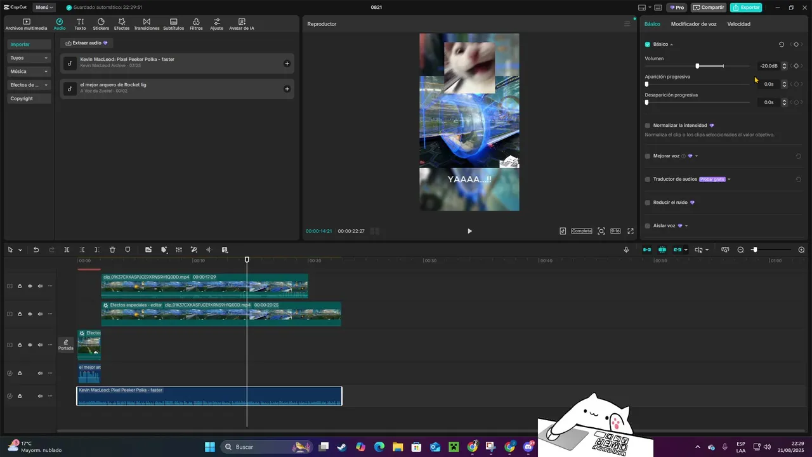
Task: Open the Reproductor panel menu
Action: pos(627,24)
